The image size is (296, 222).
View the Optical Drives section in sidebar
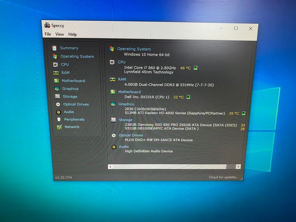[76, 104]
